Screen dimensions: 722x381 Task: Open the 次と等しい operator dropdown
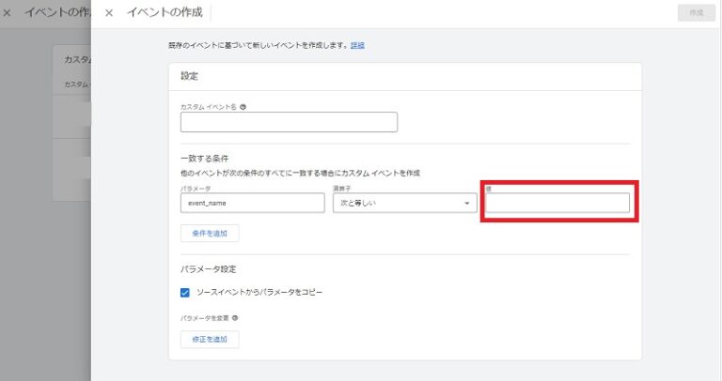pyautogui.click(x=403, y=204)
